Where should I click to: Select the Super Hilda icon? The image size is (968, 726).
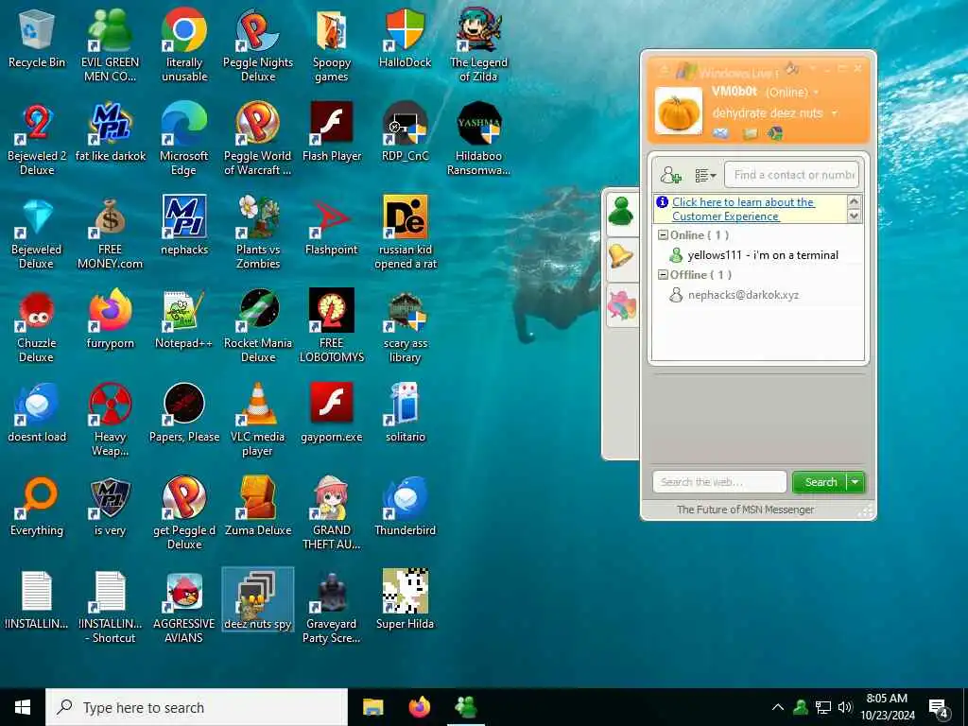[x=405, y=600]
